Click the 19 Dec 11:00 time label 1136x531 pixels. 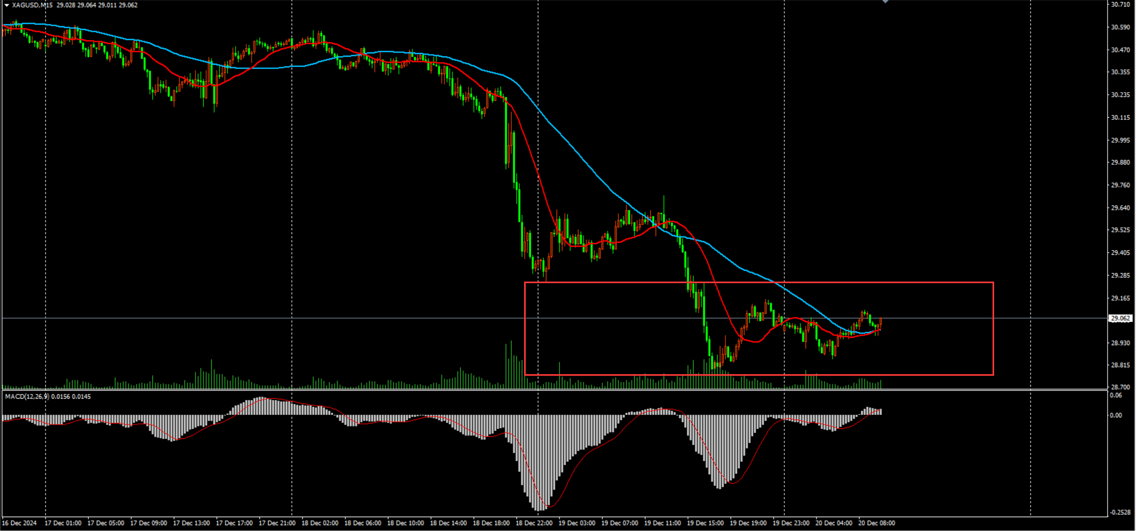[x=663, y=524]
